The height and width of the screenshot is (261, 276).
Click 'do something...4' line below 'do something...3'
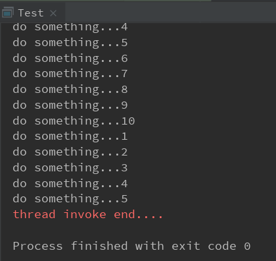pyautogui.click(x=70, y=184)
